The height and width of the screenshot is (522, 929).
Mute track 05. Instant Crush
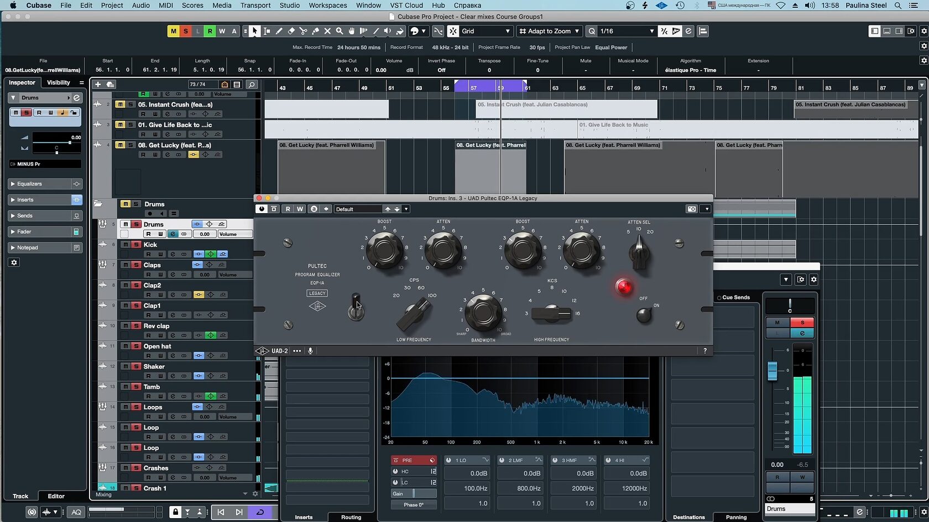tap(119, 104)
